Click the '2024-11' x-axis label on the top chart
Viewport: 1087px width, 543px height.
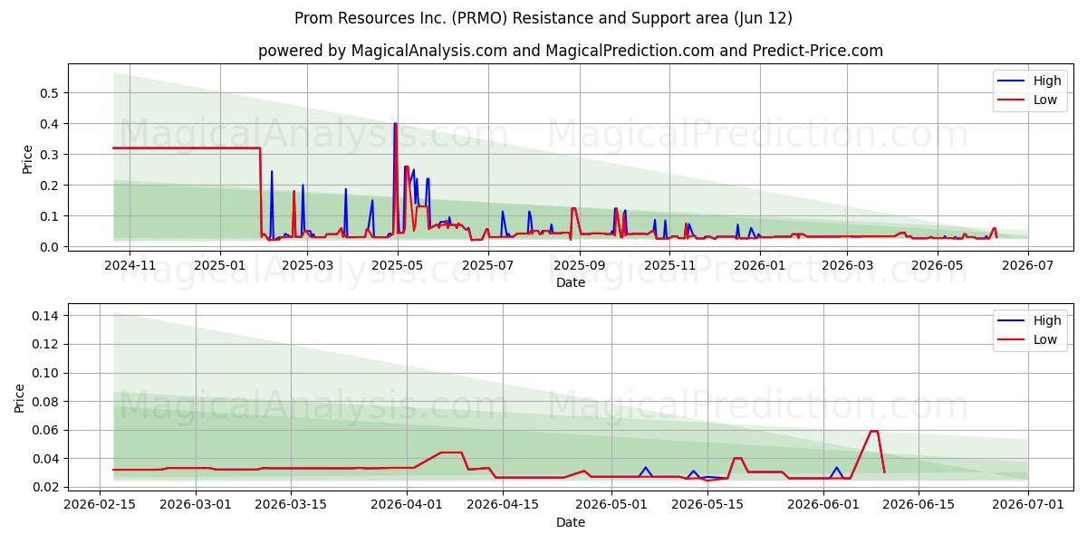click(x=129, y=265)
